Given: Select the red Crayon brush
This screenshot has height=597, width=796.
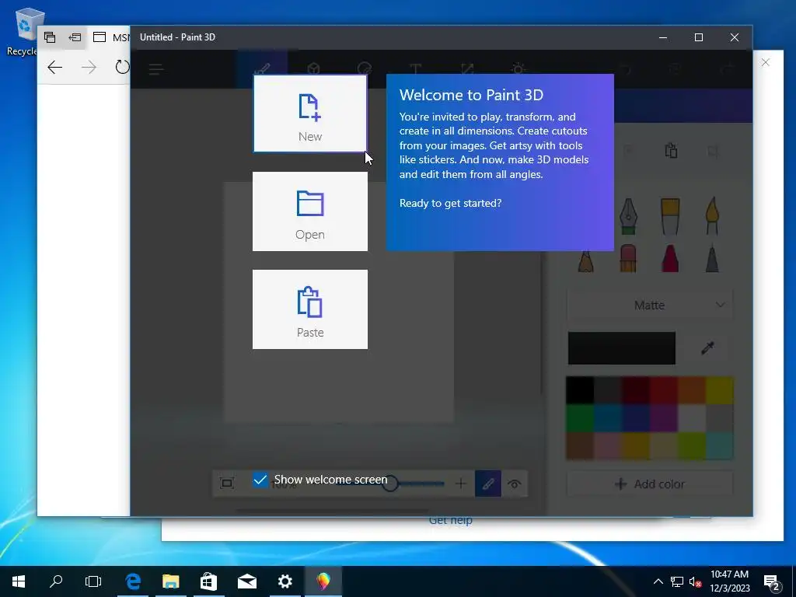Looking at the screenshot, I should click(670, 258).
